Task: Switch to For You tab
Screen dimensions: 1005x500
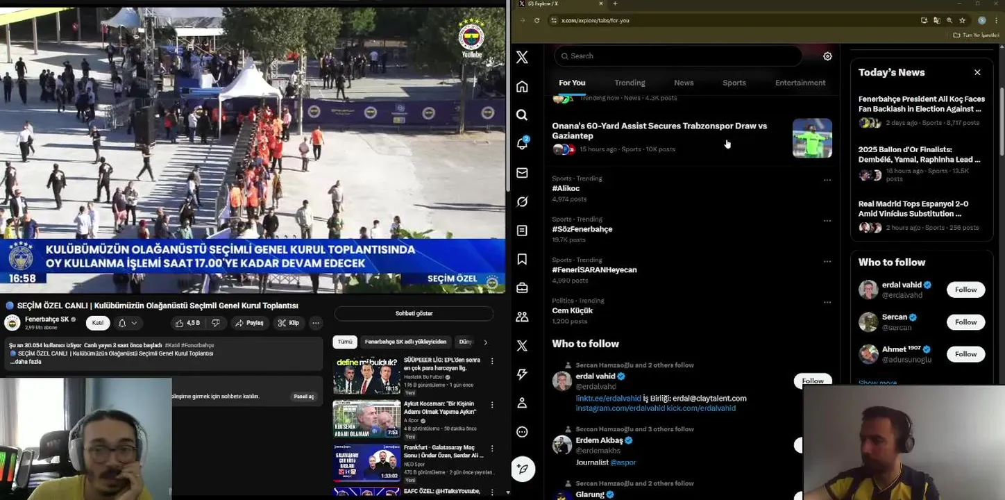Action: pyautogui.click(x=572, y=83)
